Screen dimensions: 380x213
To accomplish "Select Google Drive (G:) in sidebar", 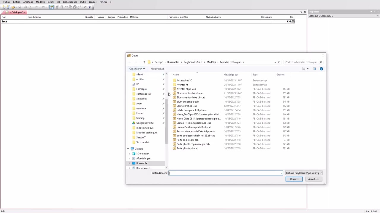I will point(145,123).
